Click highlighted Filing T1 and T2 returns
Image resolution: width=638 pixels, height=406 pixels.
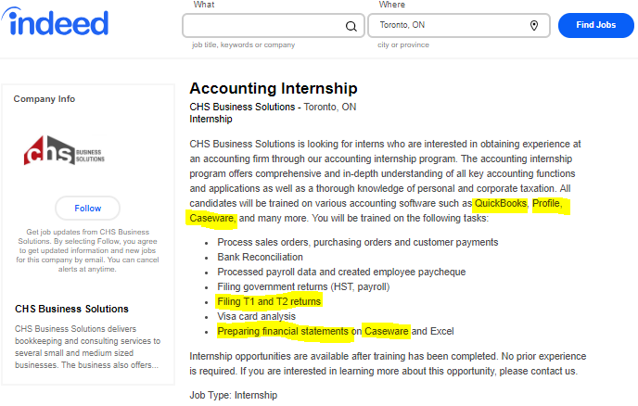coord(269,302)
